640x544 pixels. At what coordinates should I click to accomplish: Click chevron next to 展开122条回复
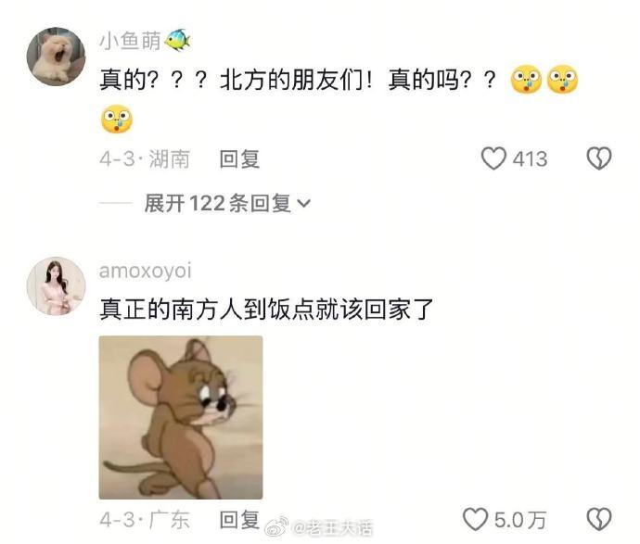pos(304,203)
